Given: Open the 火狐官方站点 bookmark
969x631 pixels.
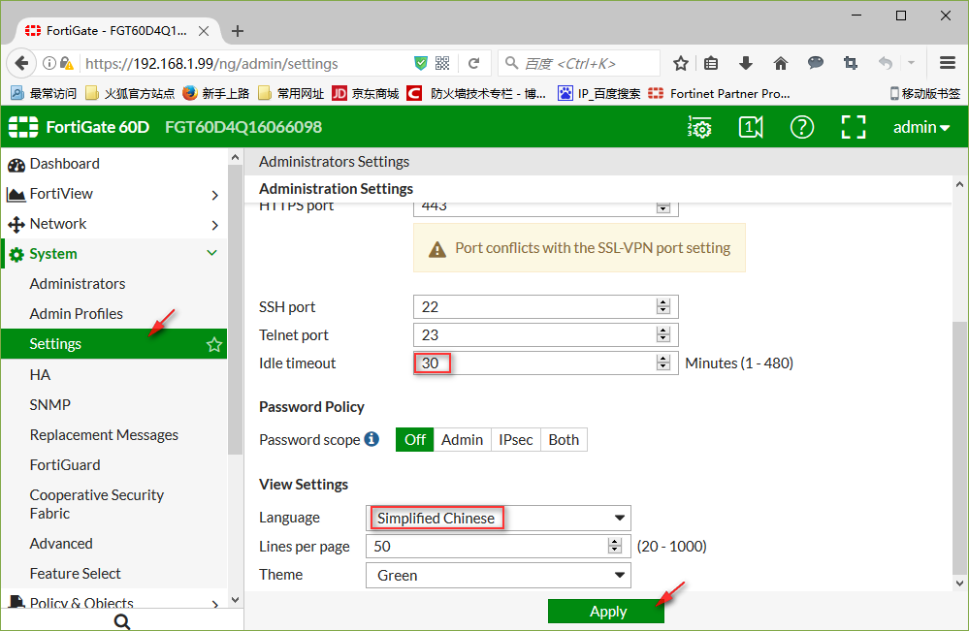Looking at the screenshot, I should [130, 93].
